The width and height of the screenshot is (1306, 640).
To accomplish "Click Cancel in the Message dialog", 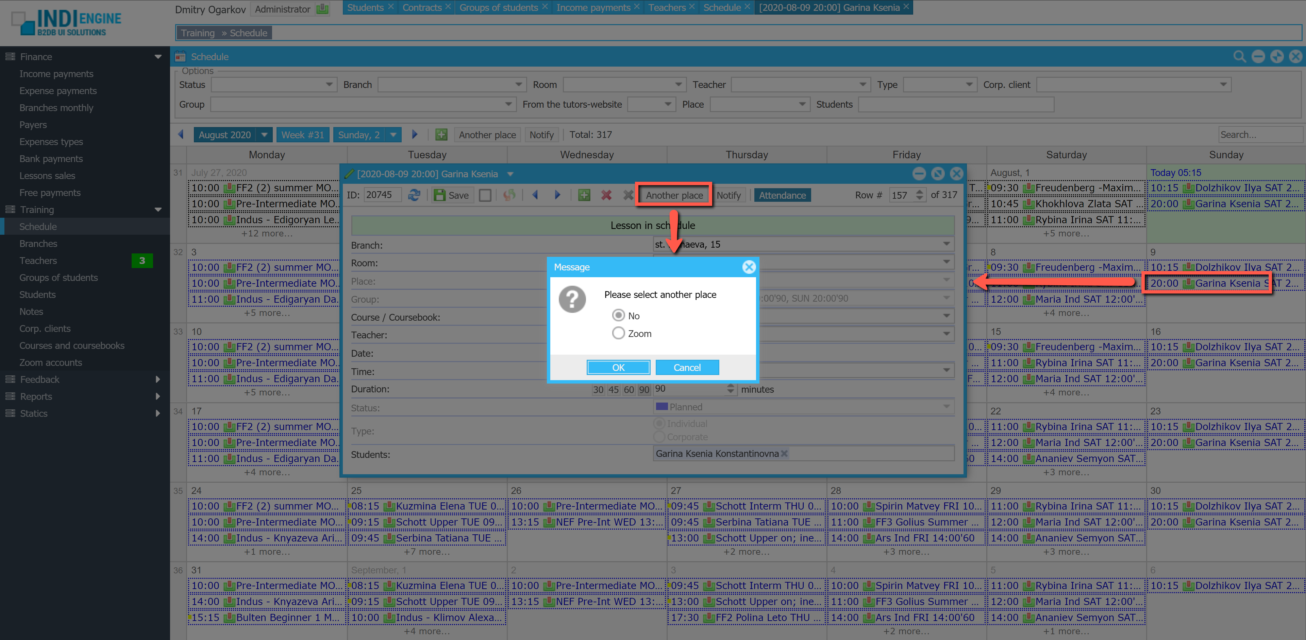I will pos(686,368).
